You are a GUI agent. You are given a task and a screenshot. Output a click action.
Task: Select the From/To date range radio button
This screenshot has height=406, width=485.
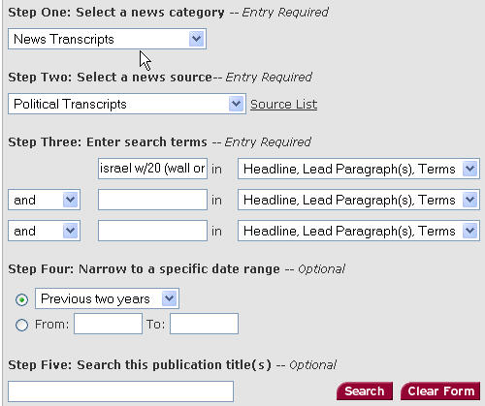(x=21, y=325)
